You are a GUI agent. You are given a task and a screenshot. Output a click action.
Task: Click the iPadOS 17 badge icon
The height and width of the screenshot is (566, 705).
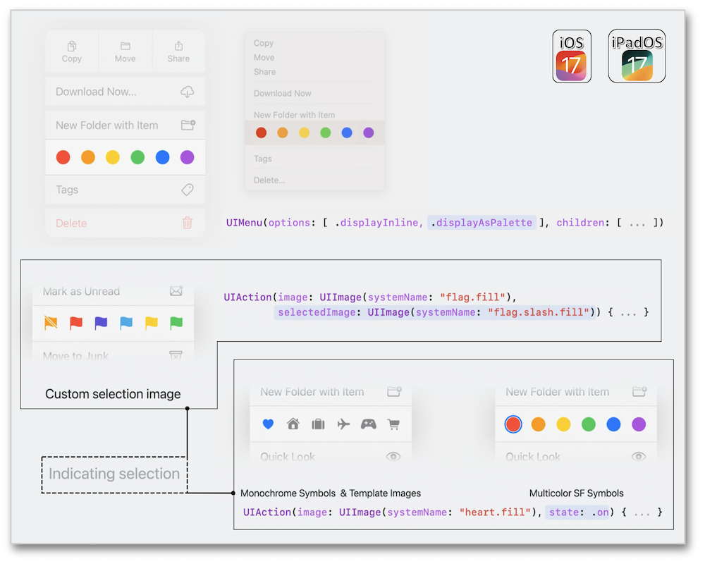pos(637,56)
